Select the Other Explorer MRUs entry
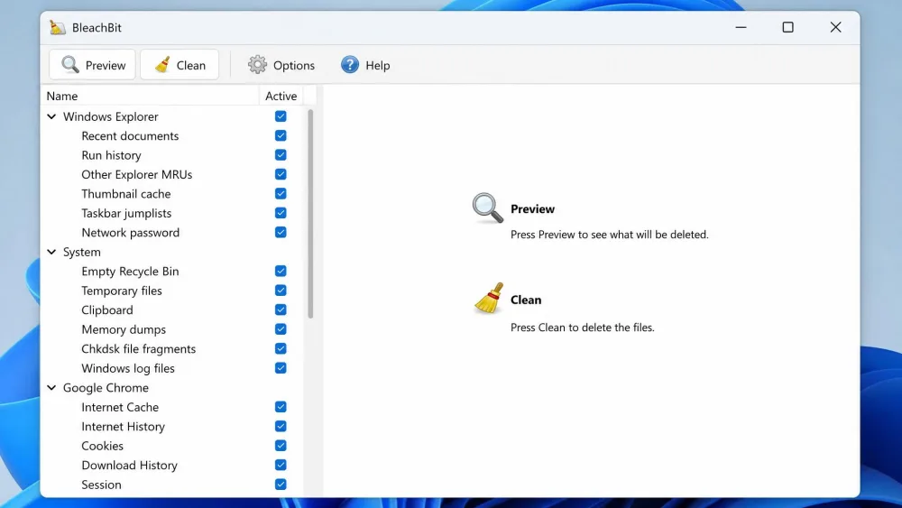Viewport: 902px width, 508px height. click(x=137, y=174)
